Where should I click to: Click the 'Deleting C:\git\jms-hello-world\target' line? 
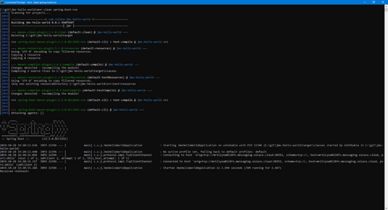coord(36,35)
